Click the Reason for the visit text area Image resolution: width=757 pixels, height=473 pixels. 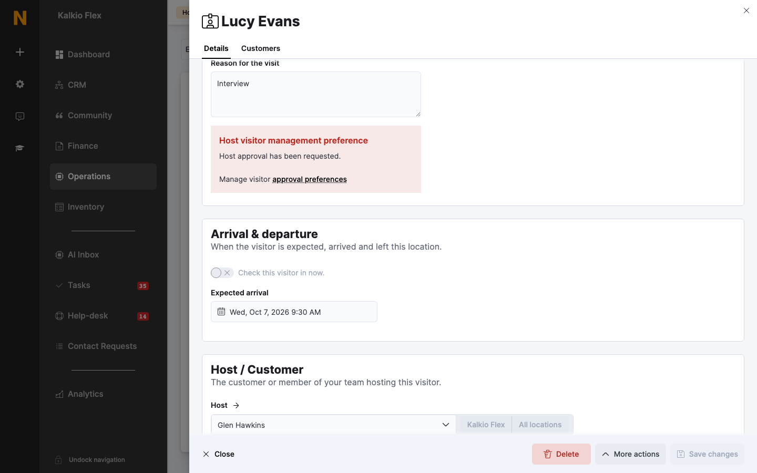click(x=316, y=94)
